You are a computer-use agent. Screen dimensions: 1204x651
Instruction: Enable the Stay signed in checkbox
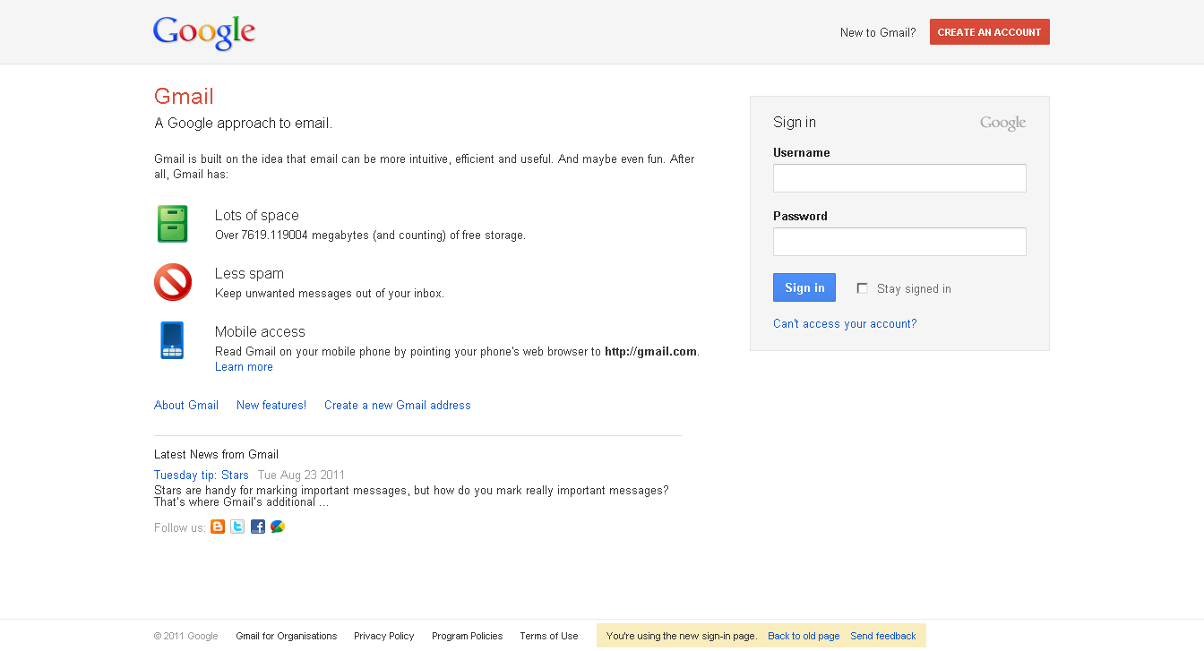point(863,288)
